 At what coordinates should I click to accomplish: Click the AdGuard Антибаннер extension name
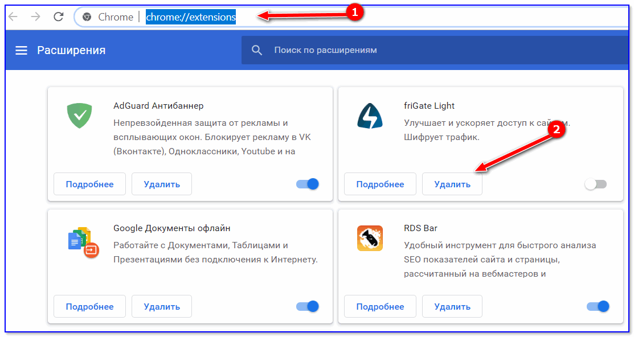(158, 106)
